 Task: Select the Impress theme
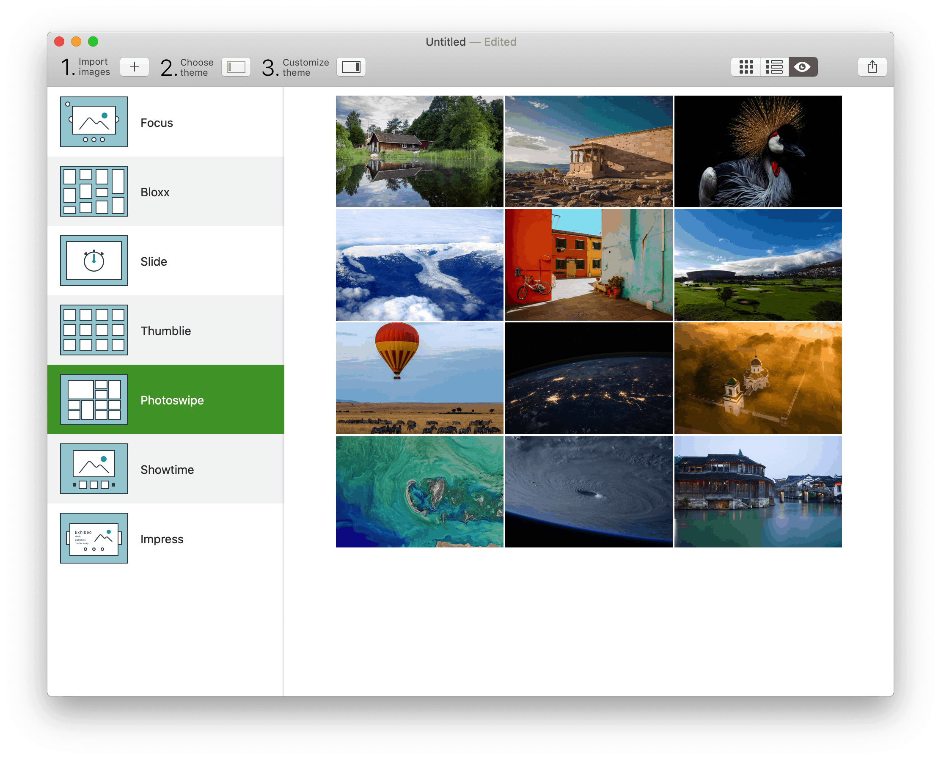pyautogui.click(x=161, y=539)
